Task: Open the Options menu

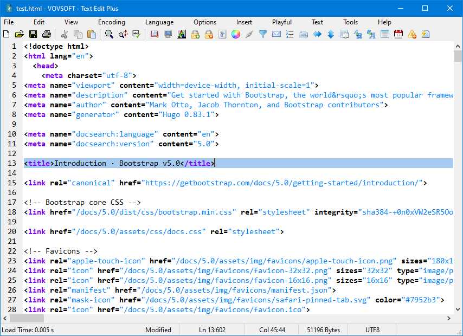Action: (205, 22)
